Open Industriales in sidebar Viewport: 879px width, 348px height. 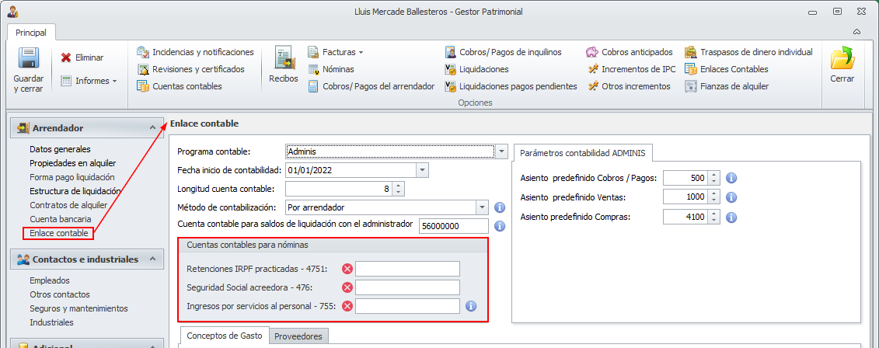pyautogui.click(x=51, y=322)
